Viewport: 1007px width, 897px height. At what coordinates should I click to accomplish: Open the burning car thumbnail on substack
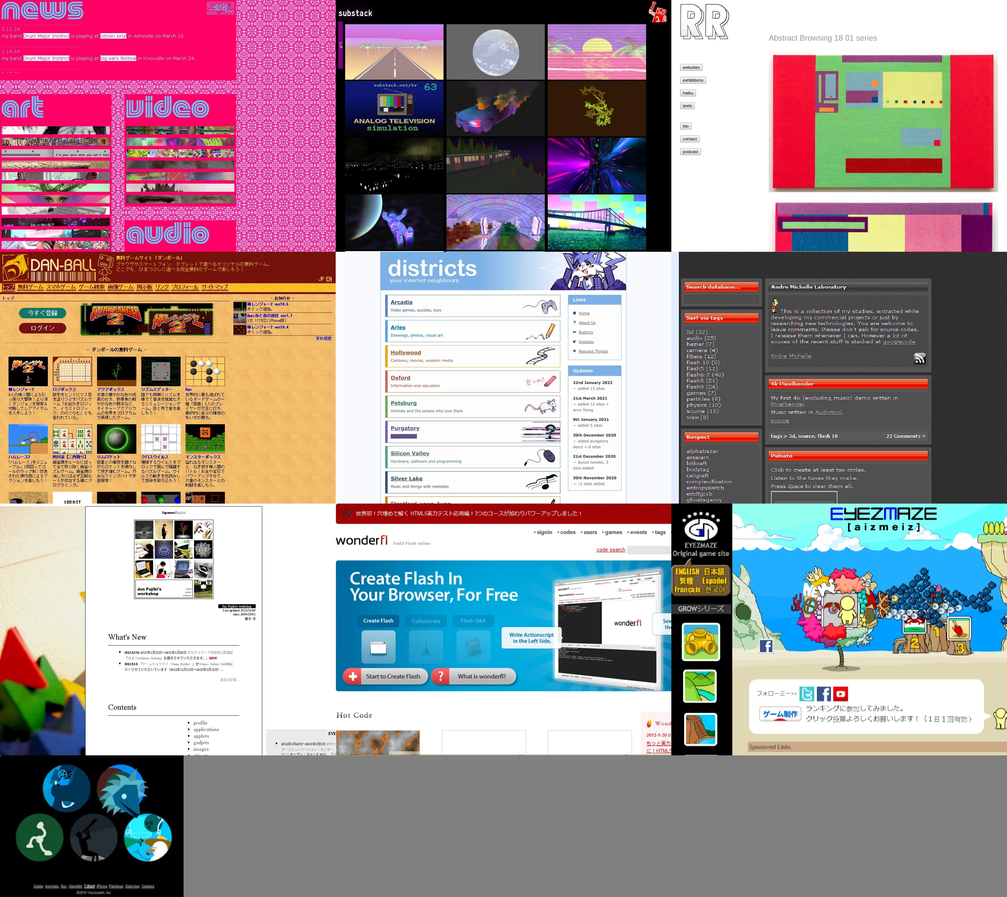pos(496,109)
